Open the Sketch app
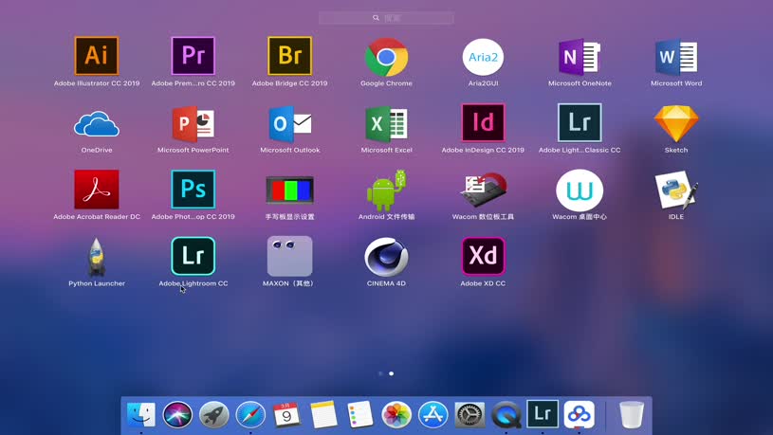Viewport: 773px width, 435px height. pos(676,123)
